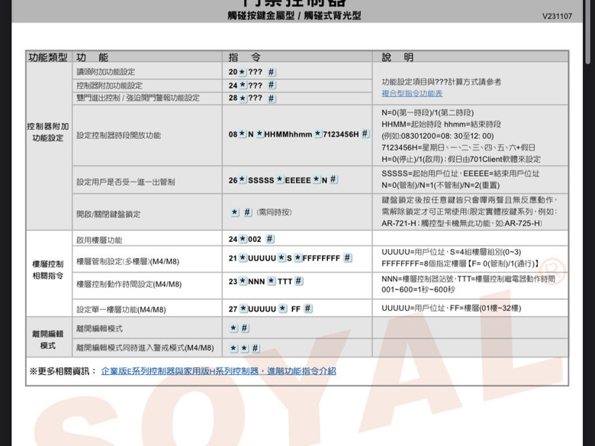Open the 複合型指令功能表 link
The image size is (595, 446).
click(412, 93)
